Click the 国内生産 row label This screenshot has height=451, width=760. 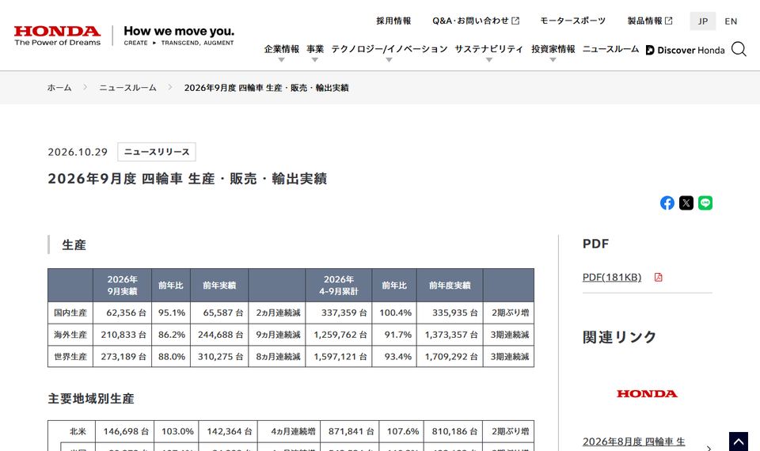[70, 313]
